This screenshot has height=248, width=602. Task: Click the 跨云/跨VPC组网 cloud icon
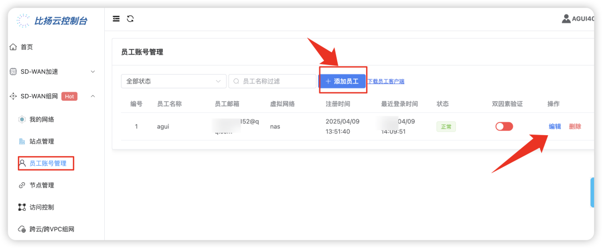(22, 229)
